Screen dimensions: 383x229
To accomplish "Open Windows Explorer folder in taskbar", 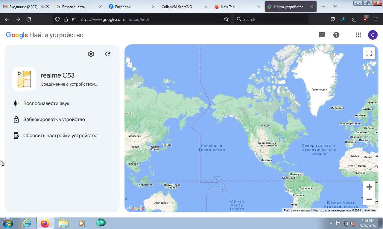I will (x=64, y=223).
